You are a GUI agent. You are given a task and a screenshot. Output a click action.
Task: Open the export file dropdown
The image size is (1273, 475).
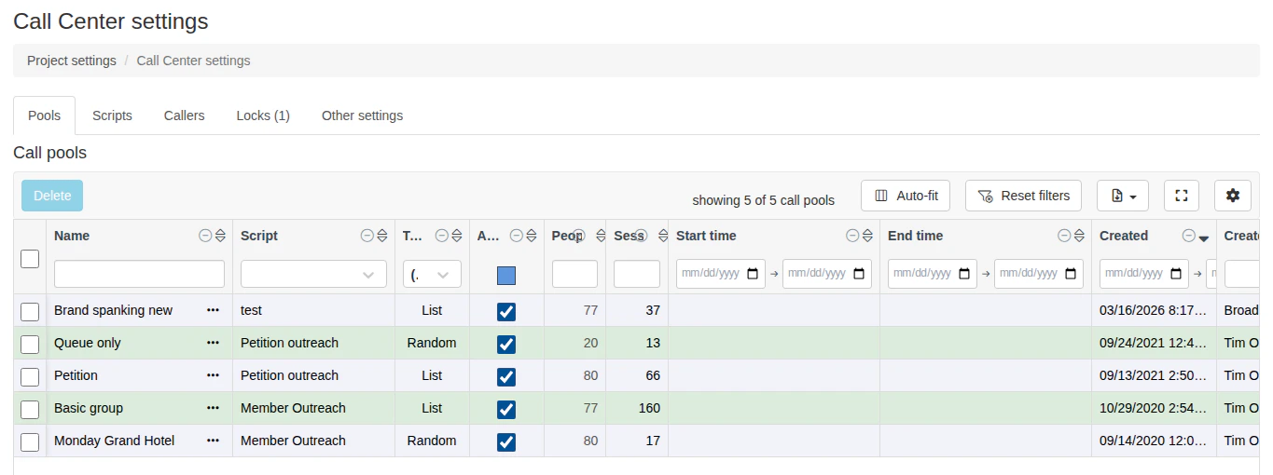pyautogui.click(x=1123, y=196)
